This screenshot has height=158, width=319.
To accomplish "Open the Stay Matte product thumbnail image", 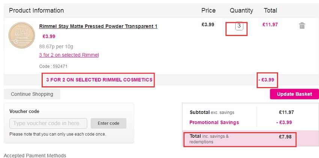I will click(22, 35).
